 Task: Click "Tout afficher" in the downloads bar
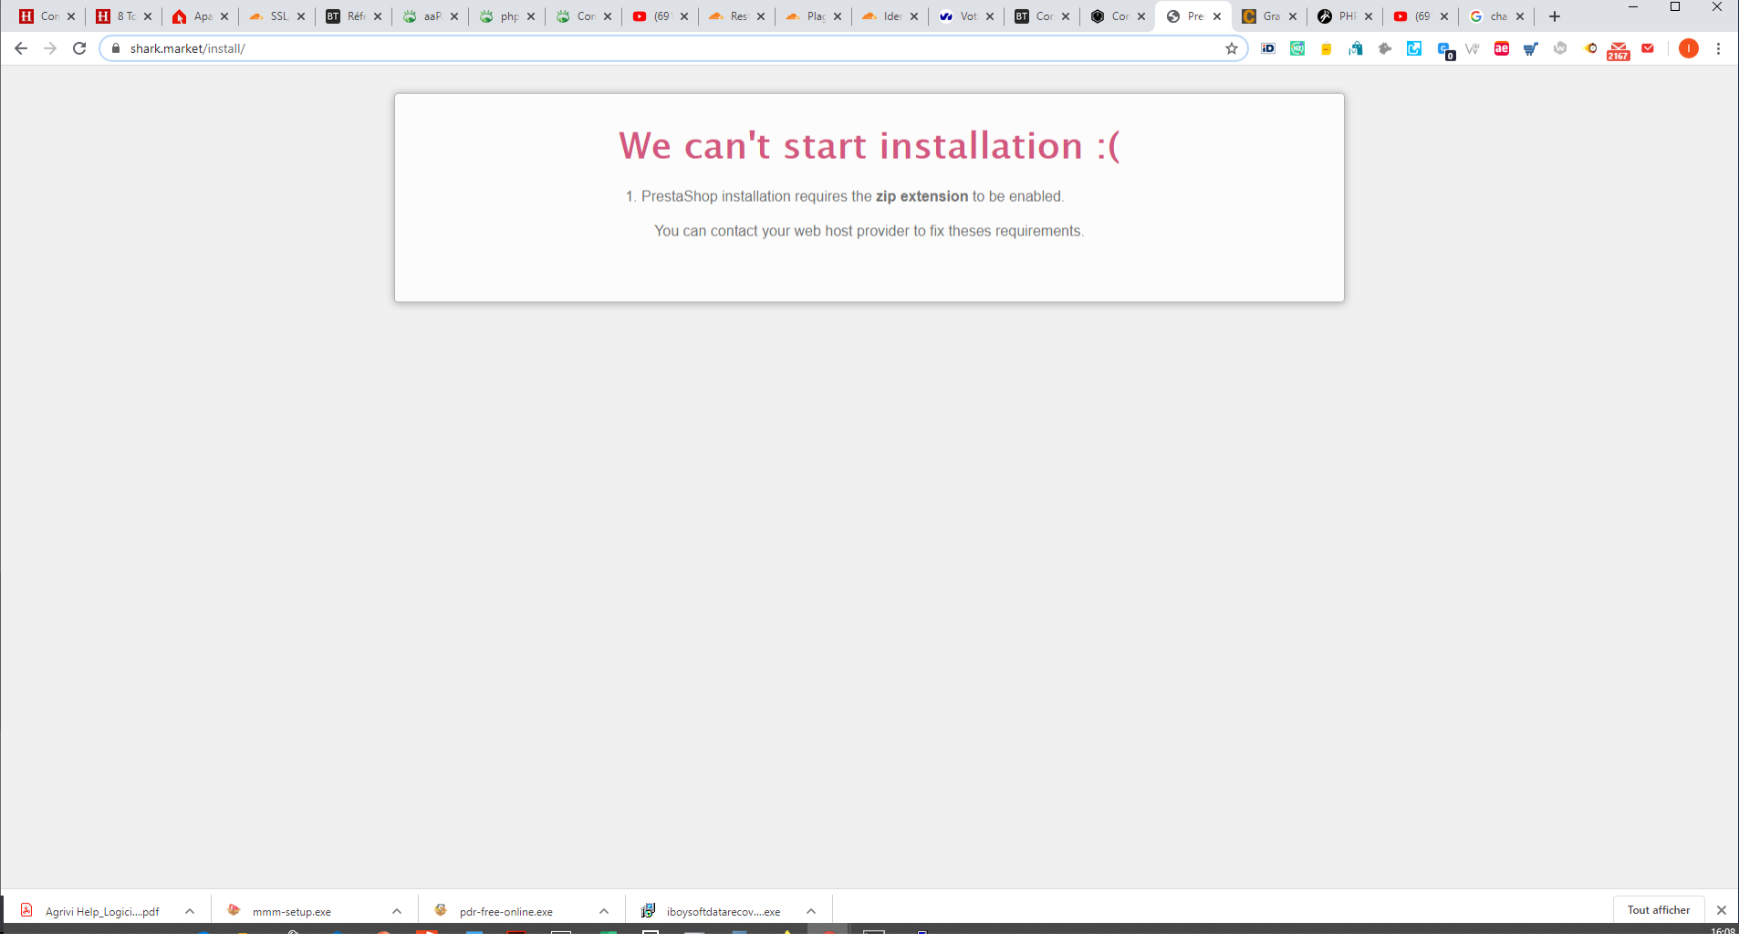coord(1658,909)
